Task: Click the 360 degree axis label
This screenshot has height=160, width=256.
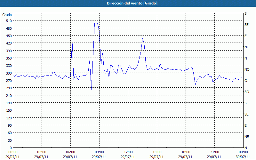Action: pyautogui.click(x=9, y=58)
